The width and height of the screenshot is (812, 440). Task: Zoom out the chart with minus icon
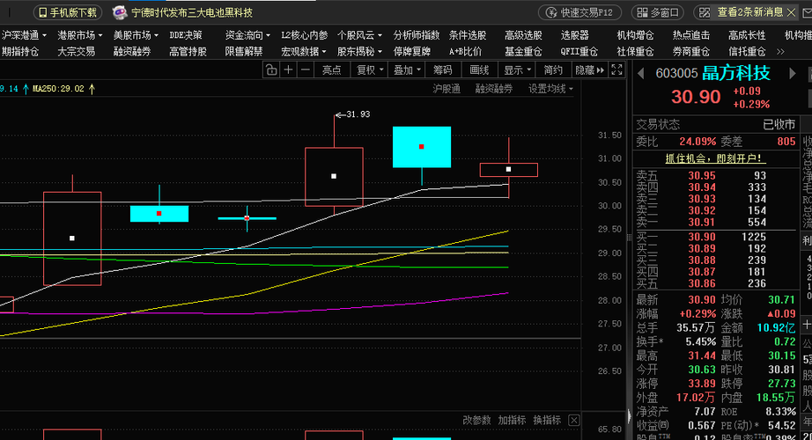[306, 70]
